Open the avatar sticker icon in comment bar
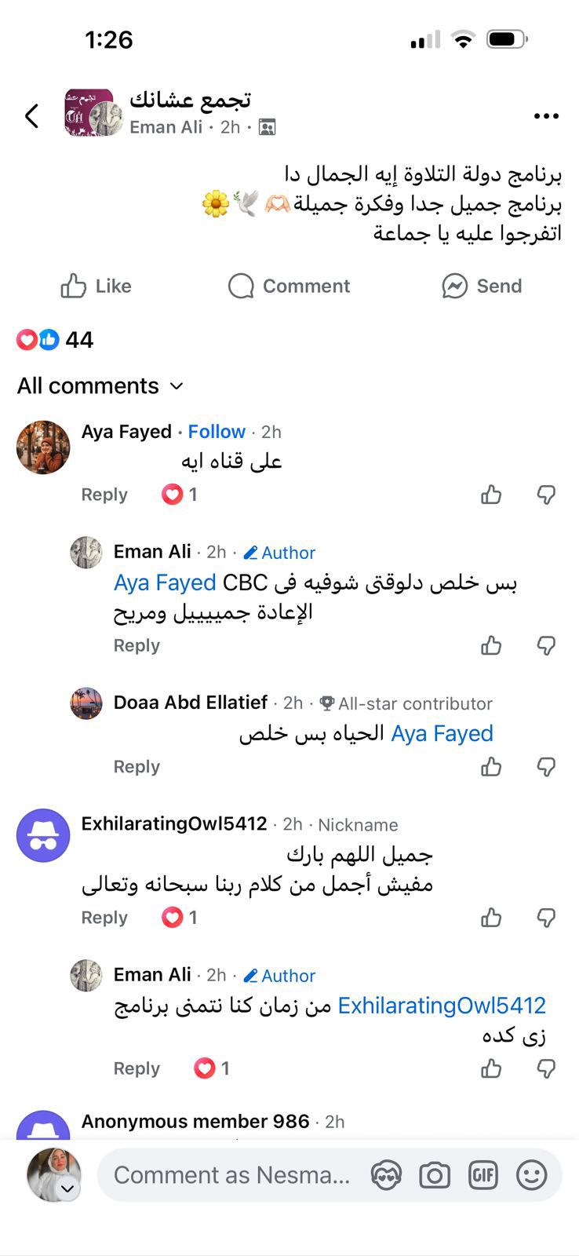This screenshot has height=1256, width=579. pos(386,1175)
